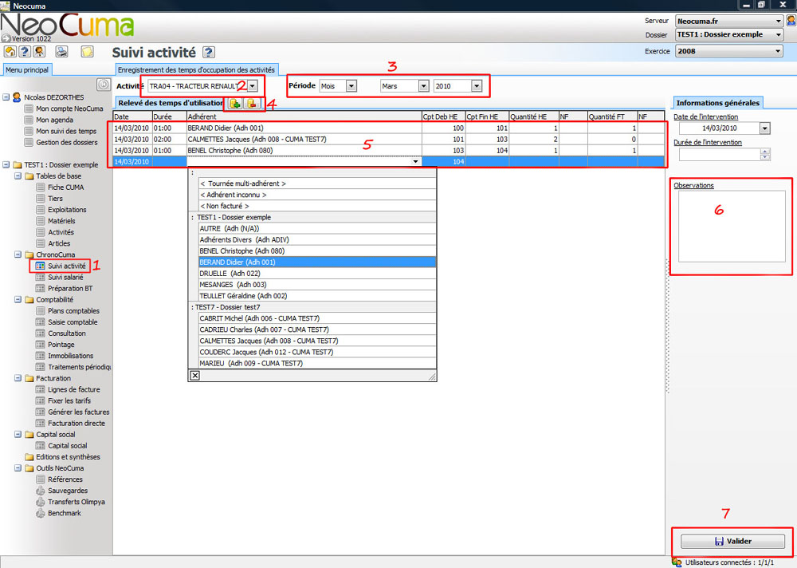Screen dimensions: 797x568
Task: Choose < Adhérent inconnu > option
Action: point(317,195)
